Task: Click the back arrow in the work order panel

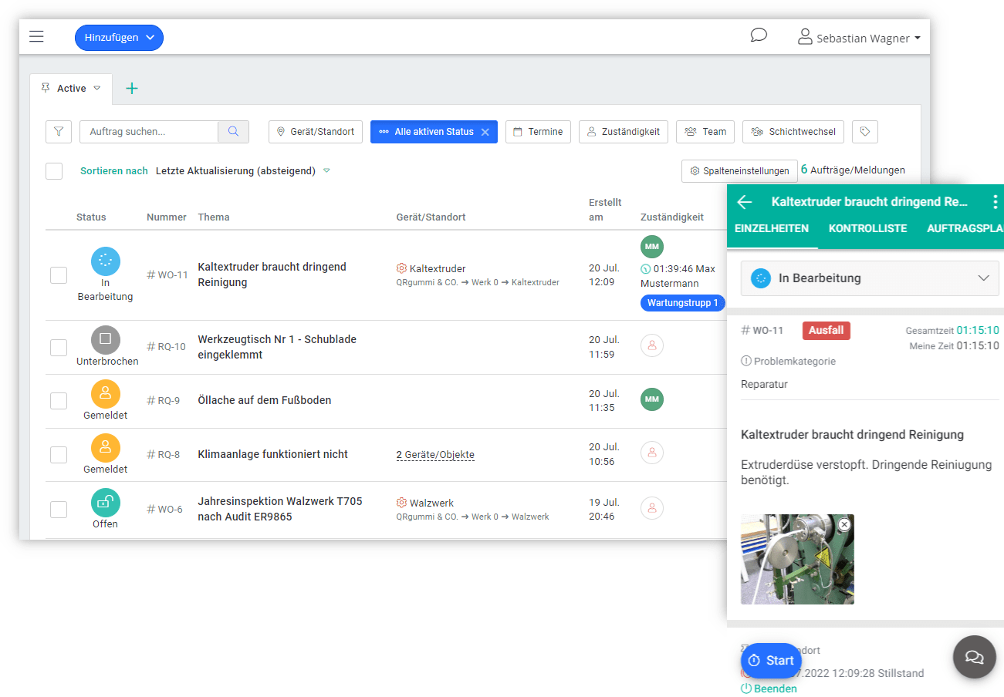Action: point(743,202)
